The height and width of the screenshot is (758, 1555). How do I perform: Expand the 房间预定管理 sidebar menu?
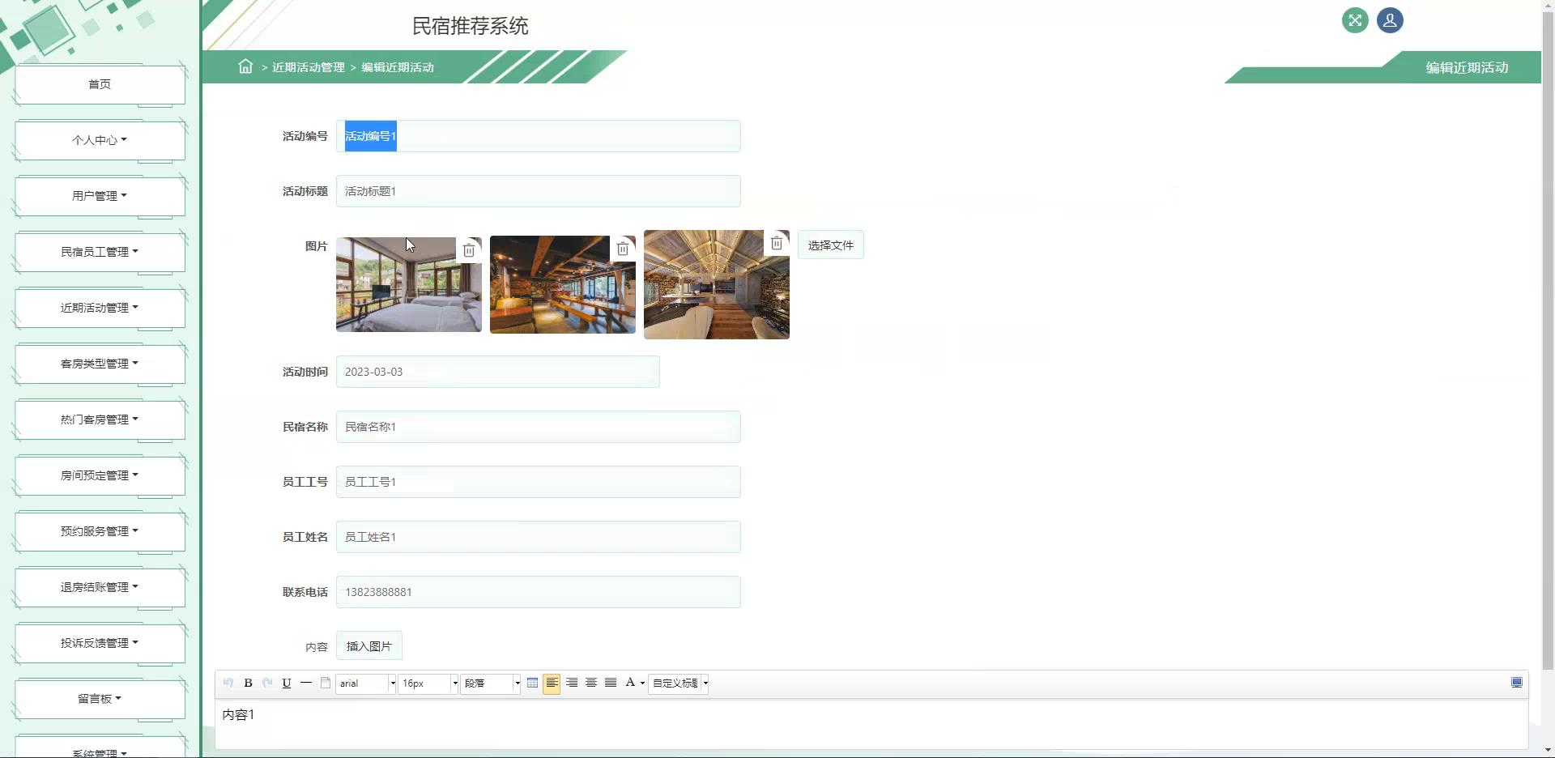click(100, 475)
